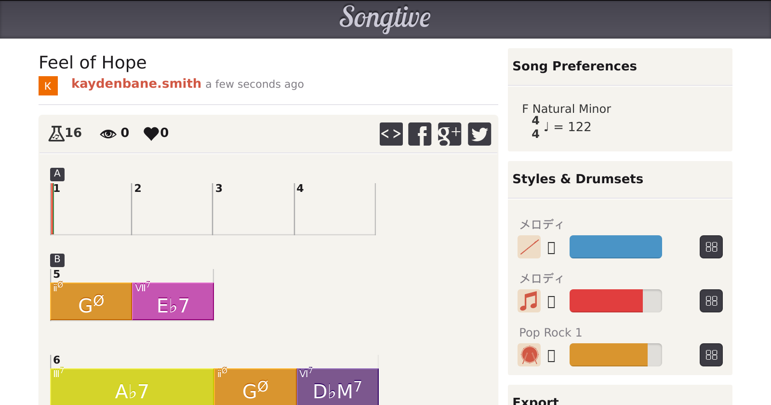The width and height of the screenshot is (771, 405).
Task: Click the flask remix icon
Action: pyautogui.click(x=56, y=133)
